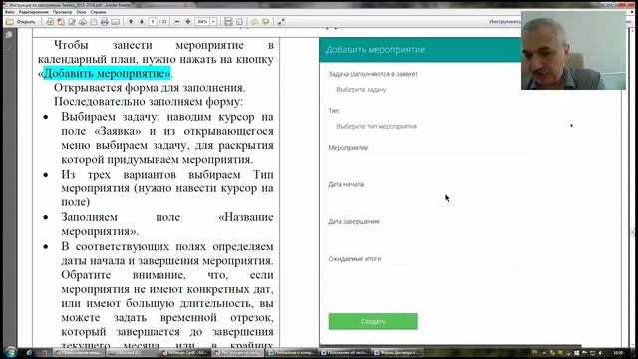Click the vertical scrollbar at right edge
638x359 pixels.
coord(632,187)
